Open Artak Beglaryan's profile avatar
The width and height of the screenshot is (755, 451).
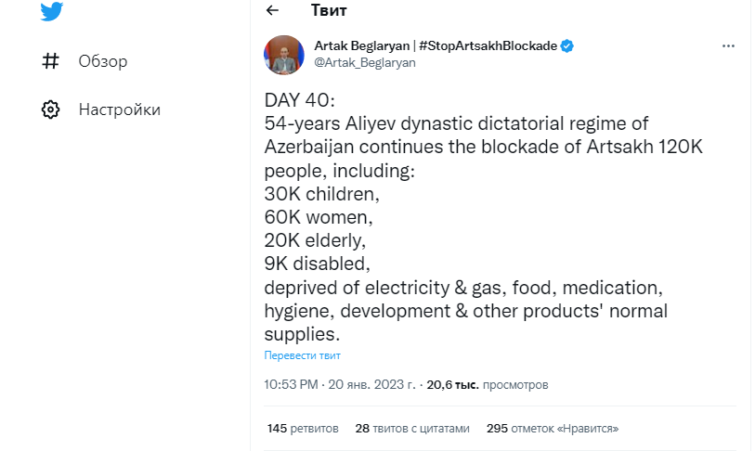click(285, 55)
